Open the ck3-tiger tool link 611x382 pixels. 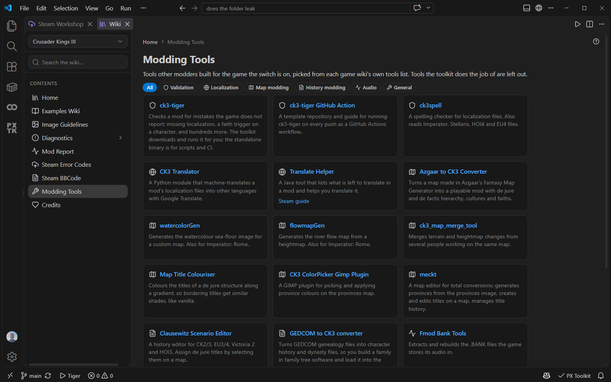pos(172,105)
